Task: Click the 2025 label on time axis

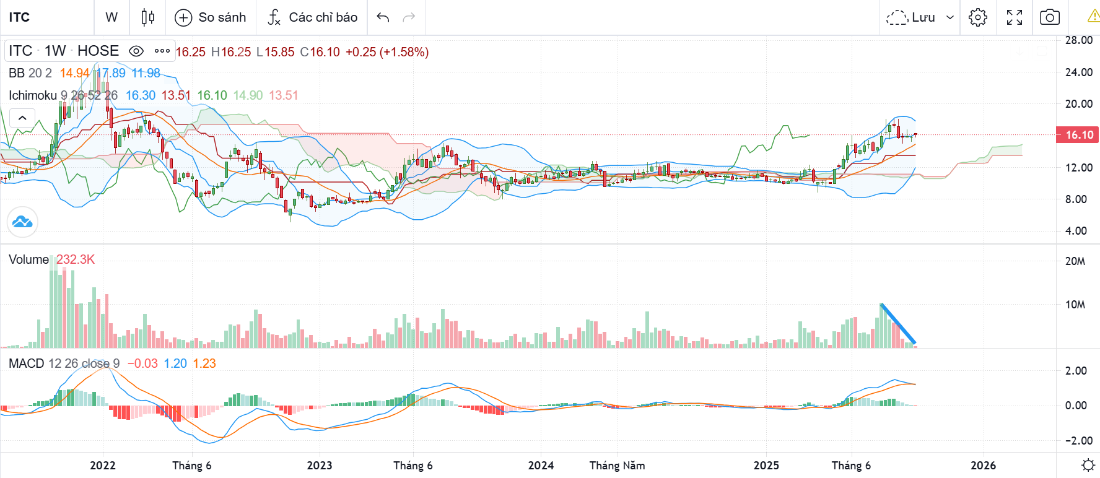Action: click(766, 466)
